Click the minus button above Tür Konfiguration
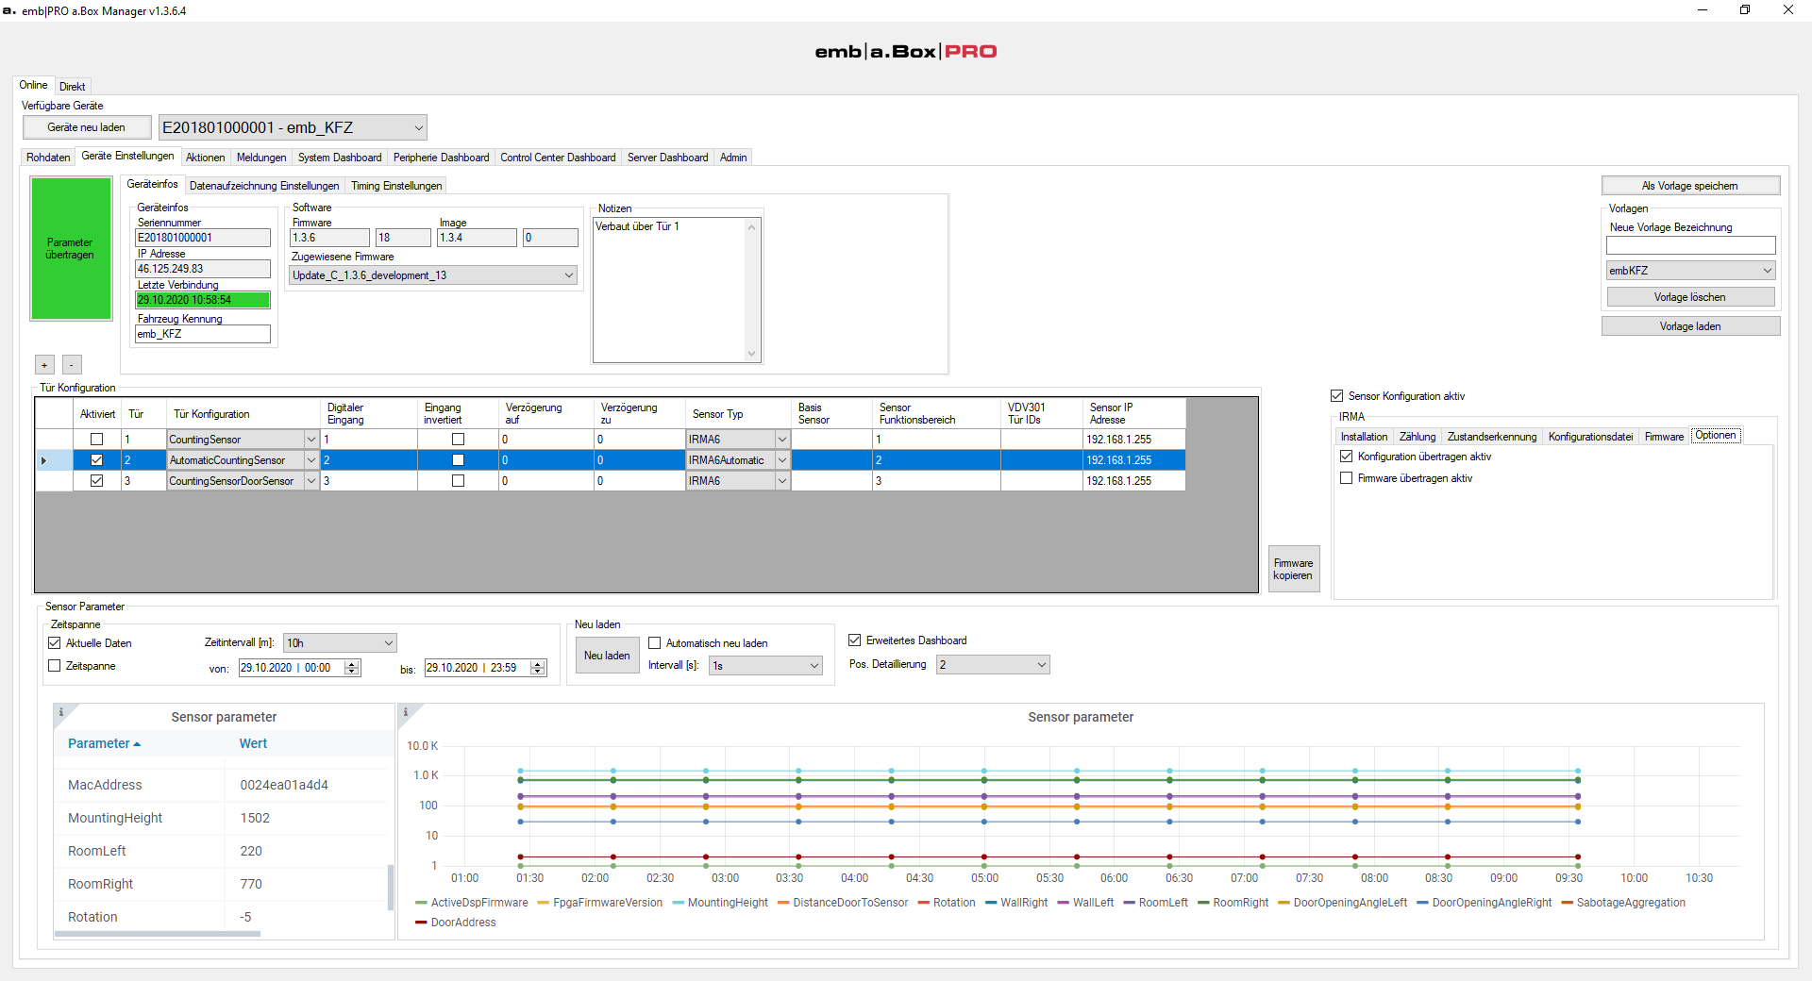The height and width of the screenshot is (981, 1812). click(x=72, y=365)
